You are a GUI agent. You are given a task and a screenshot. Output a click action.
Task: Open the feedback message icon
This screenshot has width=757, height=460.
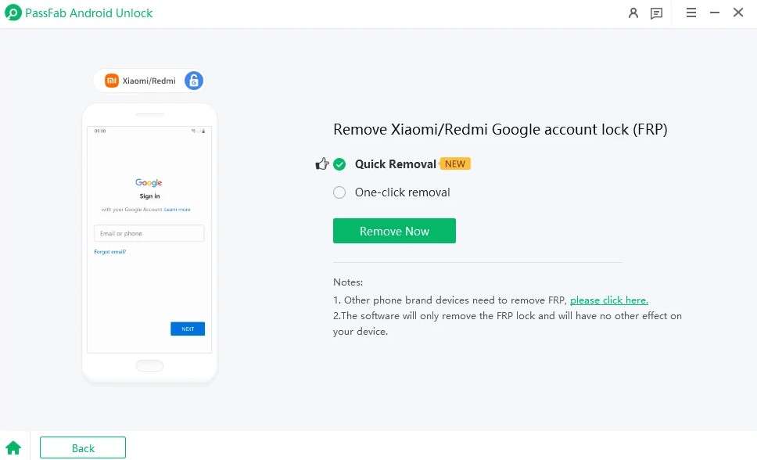point(656,13)
